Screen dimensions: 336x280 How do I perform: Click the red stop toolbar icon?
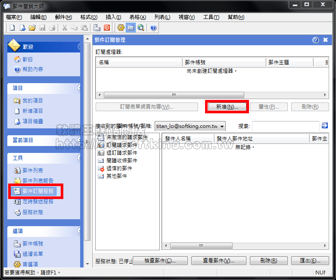point(106,28)
